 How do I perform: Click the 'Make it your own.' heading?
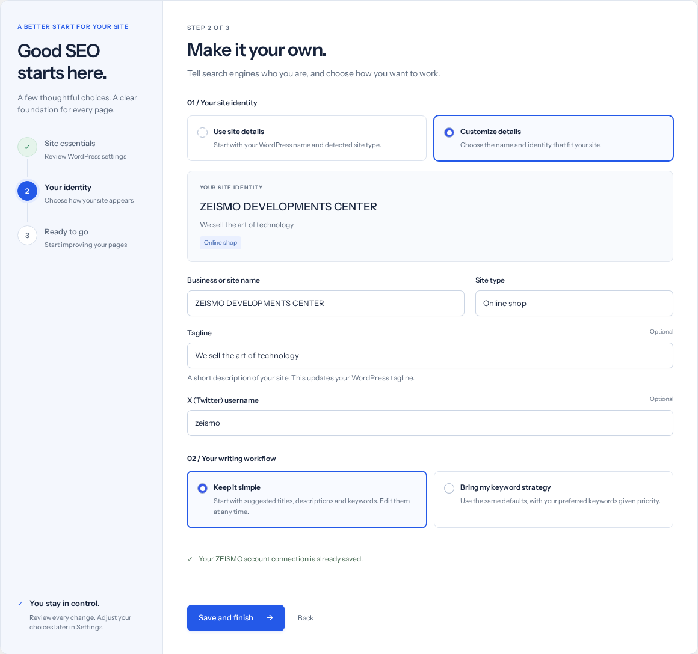[256, 50]
